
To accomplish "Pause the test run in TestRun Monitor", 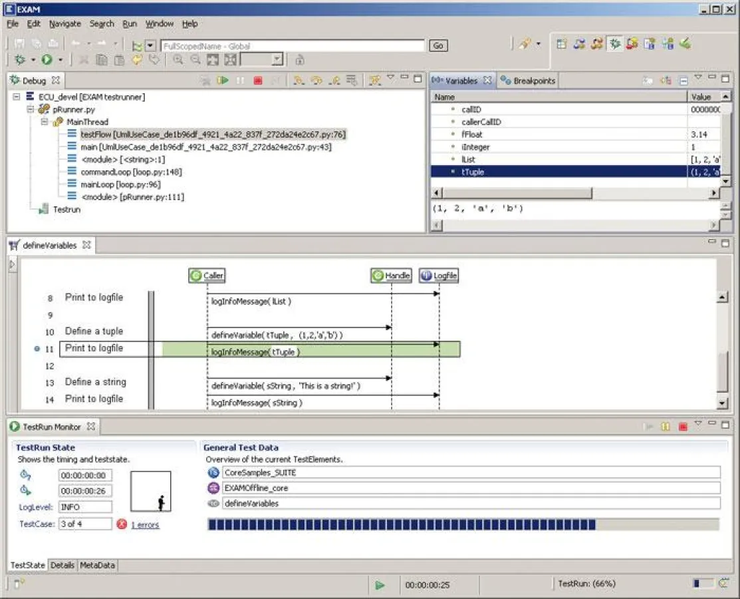I will (x=665, y=427).
